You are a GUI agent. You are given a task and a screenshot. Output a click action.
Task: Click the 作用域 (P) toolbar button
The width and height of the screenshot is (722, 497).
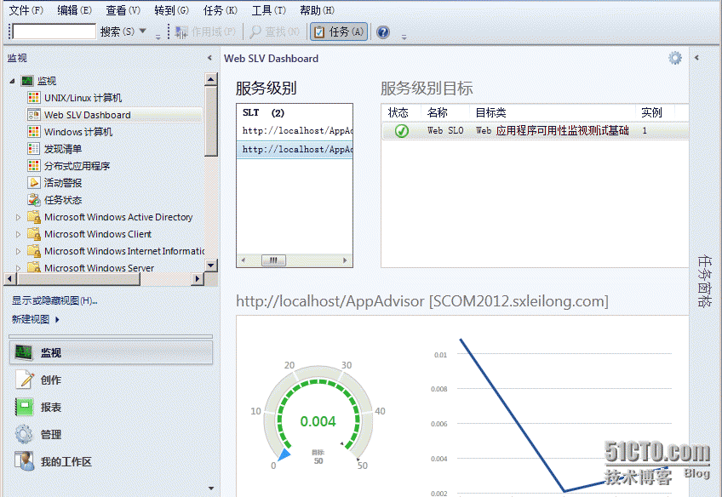pos(205,31)
